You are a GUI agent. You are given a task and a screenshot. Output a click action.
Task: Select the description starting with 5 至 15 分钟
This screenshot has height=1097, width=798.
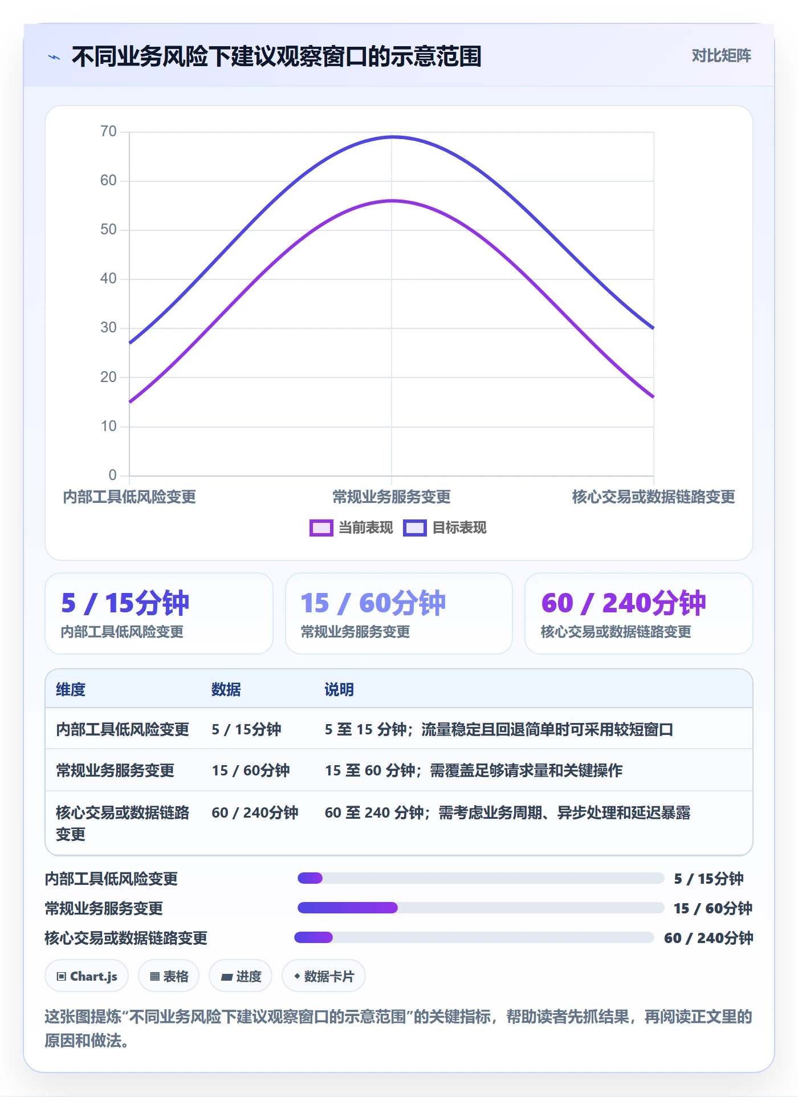tap(499, 729)
